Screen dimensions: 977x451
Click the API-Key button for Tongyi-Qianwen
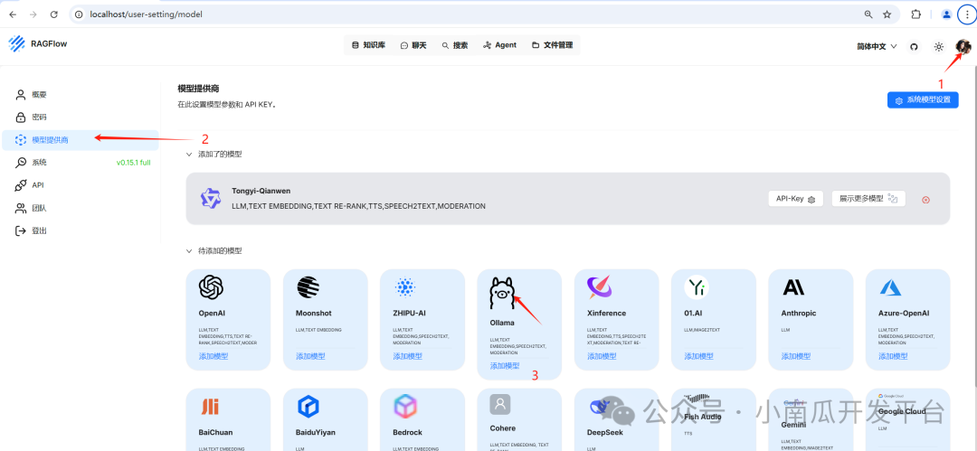[796, 199]
